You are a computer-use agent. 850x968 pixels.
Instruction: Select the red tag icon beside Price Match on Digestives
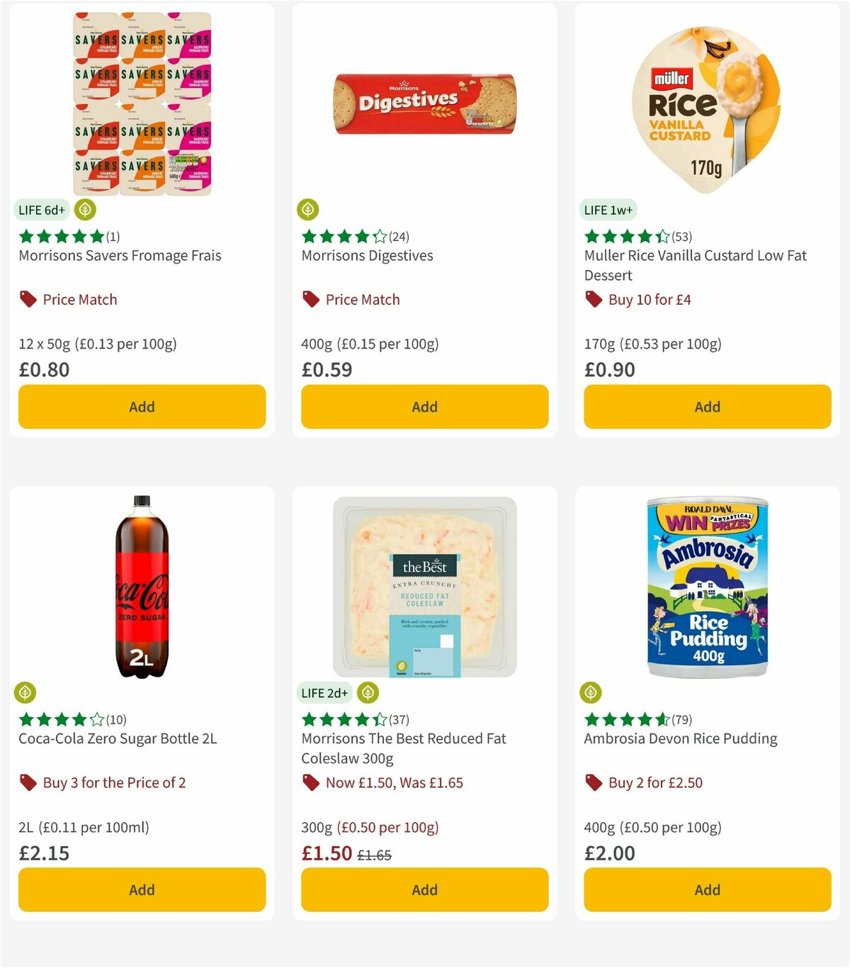pyautogui.click(x=310, y=299)
